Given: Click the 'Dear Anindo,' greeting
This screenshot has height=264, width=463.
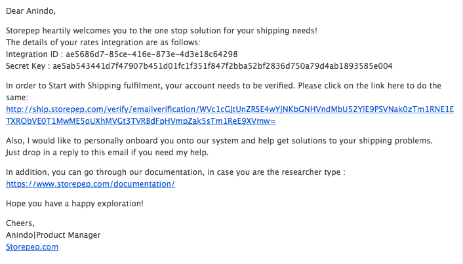Looking at the screenshot, I should pos(31,11).
